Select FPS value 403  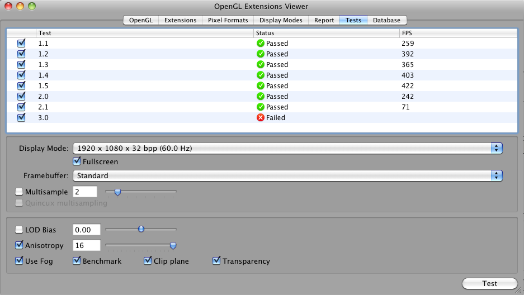click(408, 75)
